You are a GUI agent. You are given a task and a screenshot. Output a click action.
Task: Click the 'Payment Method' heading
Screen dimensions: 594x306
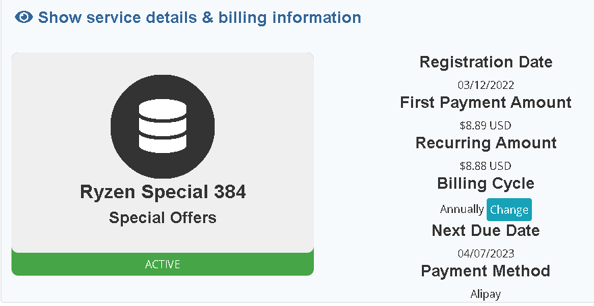(486, 271)
